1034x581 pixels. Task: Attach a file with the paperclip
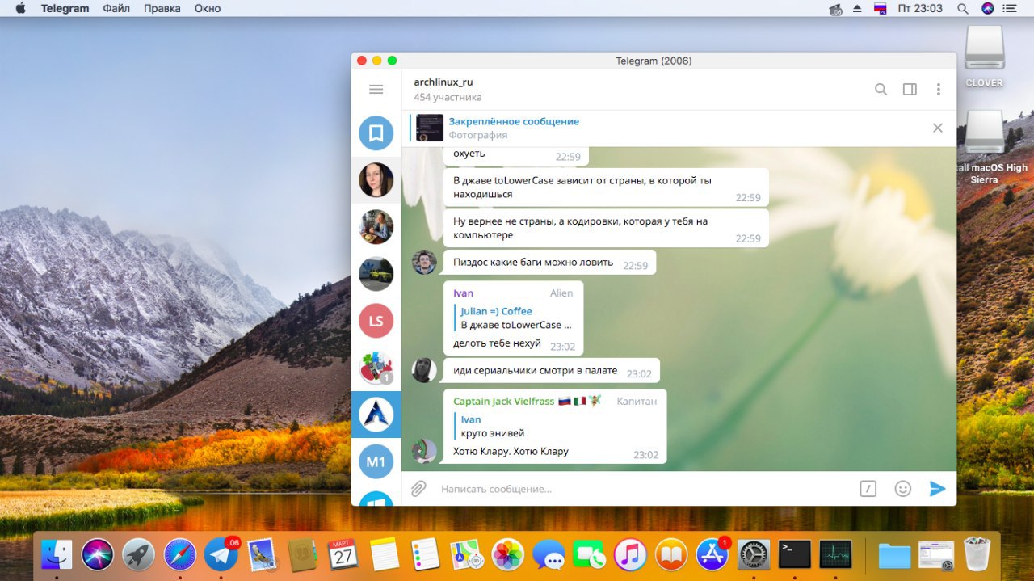click(418, 489)
